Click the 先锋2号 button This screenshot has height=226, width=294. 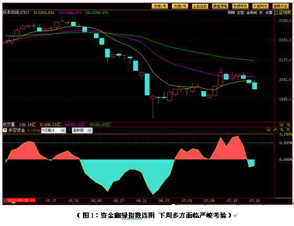pos(180,6)
